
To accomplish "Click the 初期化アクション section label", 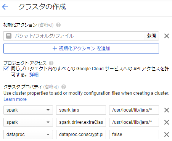I will pyautogui.click(x=20, y=25).
